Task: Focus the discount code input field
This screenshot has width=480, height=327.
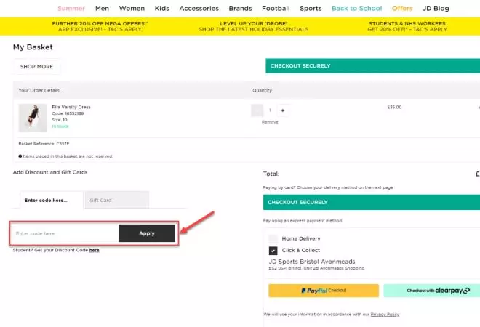Action: (x=65, y=233)
